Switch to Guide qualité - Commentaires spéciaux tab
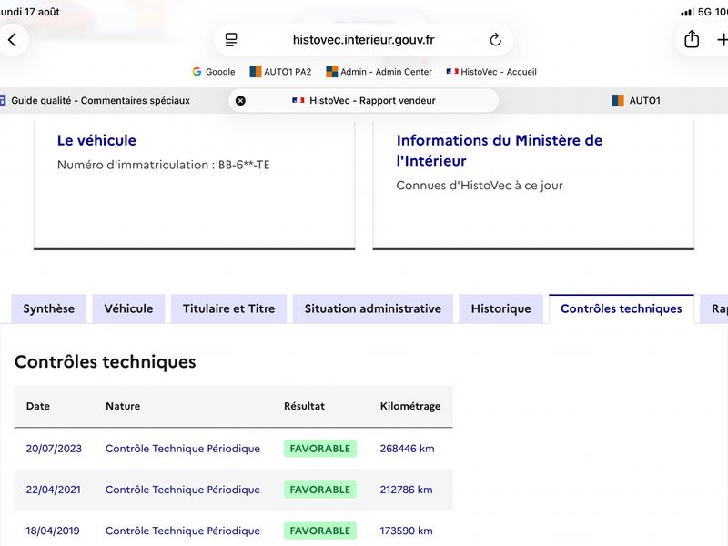 pos(96,101)
